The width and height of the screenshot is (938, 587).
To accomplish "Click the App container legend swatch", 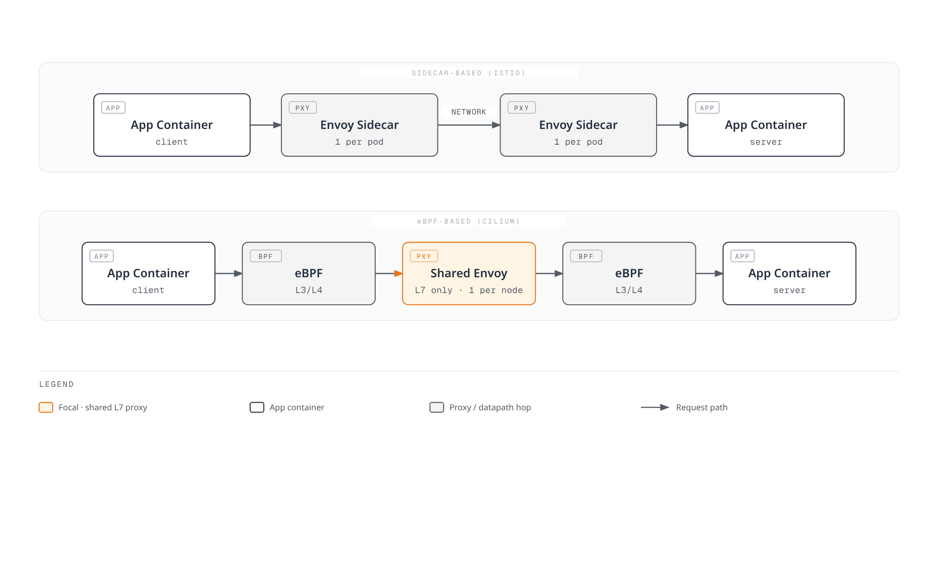I will (257, 407).
